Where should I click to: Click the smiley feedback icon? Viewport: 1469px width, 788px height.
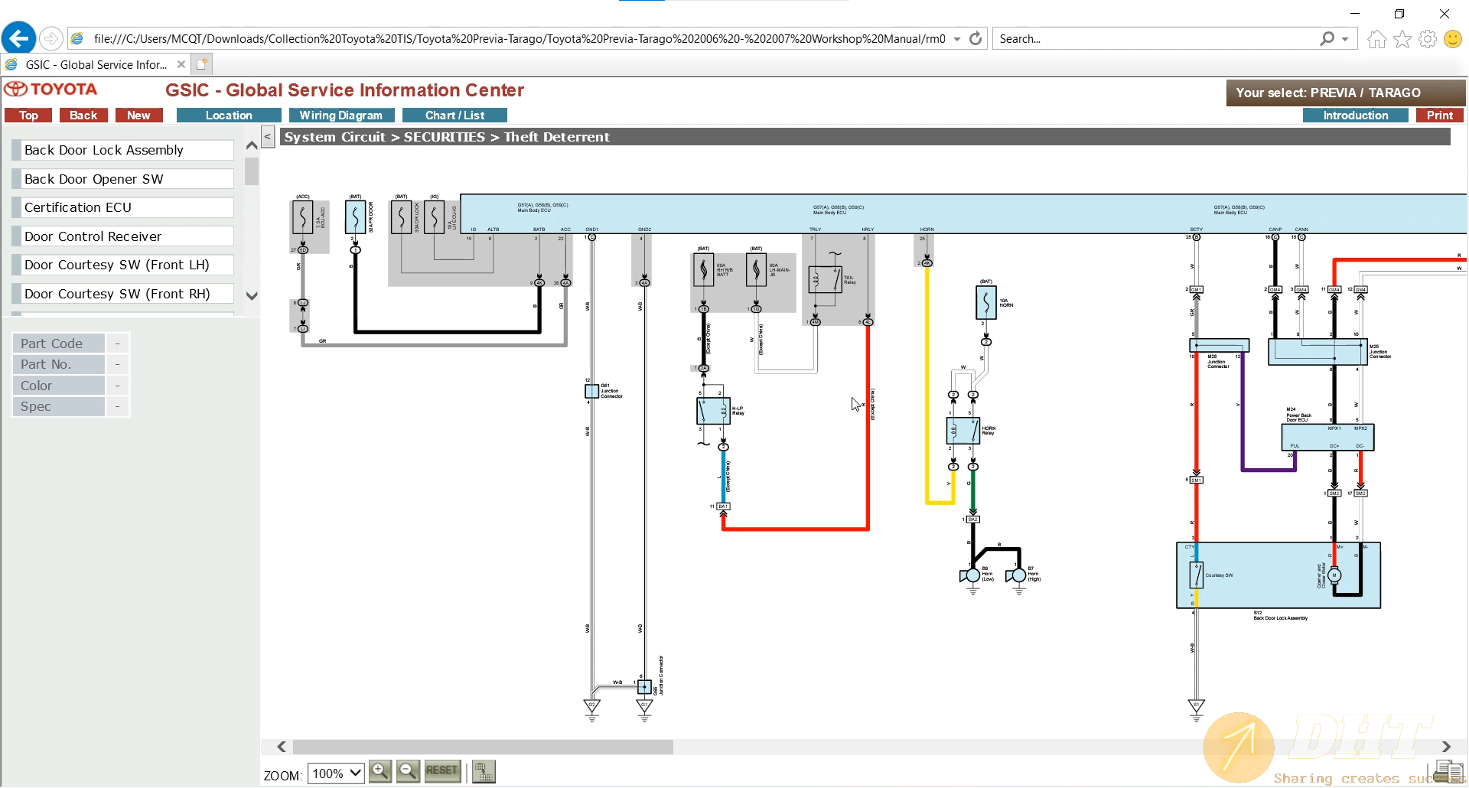[1453, 39]
